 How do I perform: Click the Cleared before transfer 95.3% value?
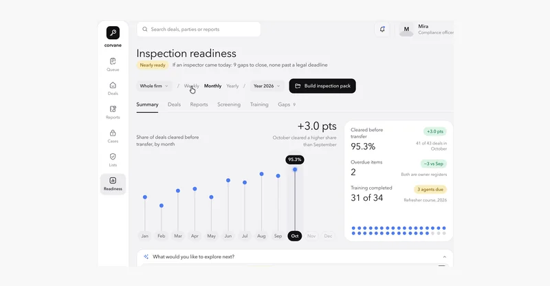(363, 146)
